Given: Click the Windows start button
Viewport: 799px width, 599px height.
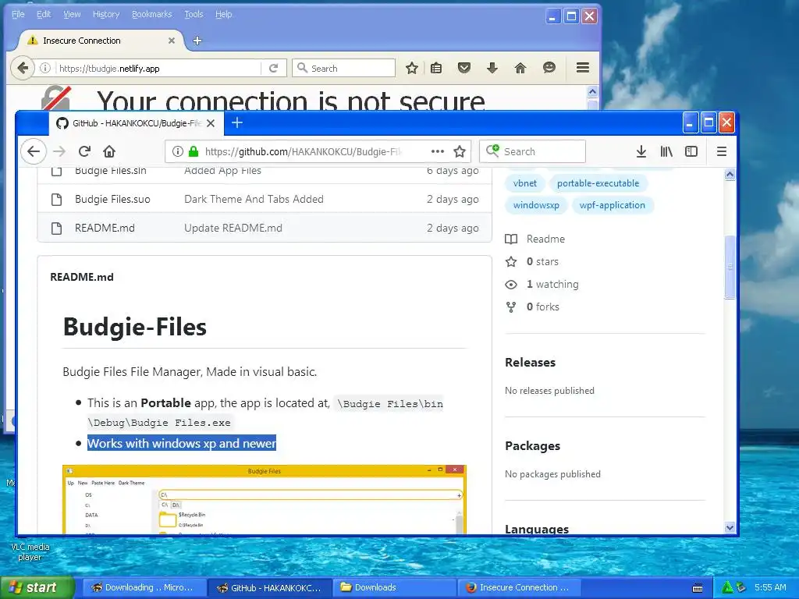Looking at the screenshot, I should pyautogui.click(x=37, y=588).
